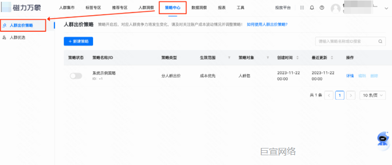Click the 分人群出价 type cell
Screen dimensions: 392x165
pos(171,76)
